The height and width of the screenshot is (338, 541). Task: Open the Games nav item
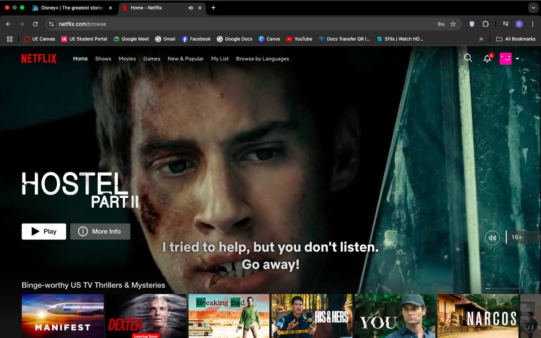(x=152, y=59)
